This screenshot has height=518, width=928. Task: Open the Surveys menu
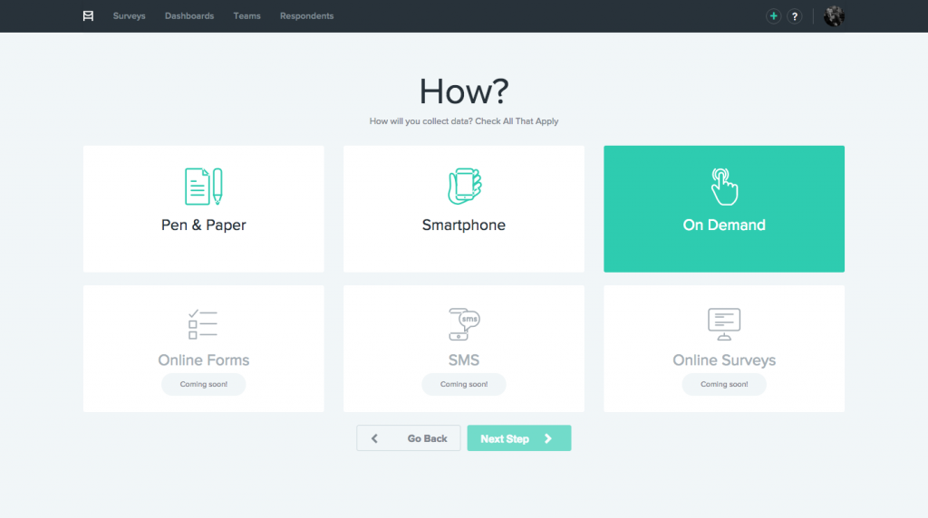(129, 16)
